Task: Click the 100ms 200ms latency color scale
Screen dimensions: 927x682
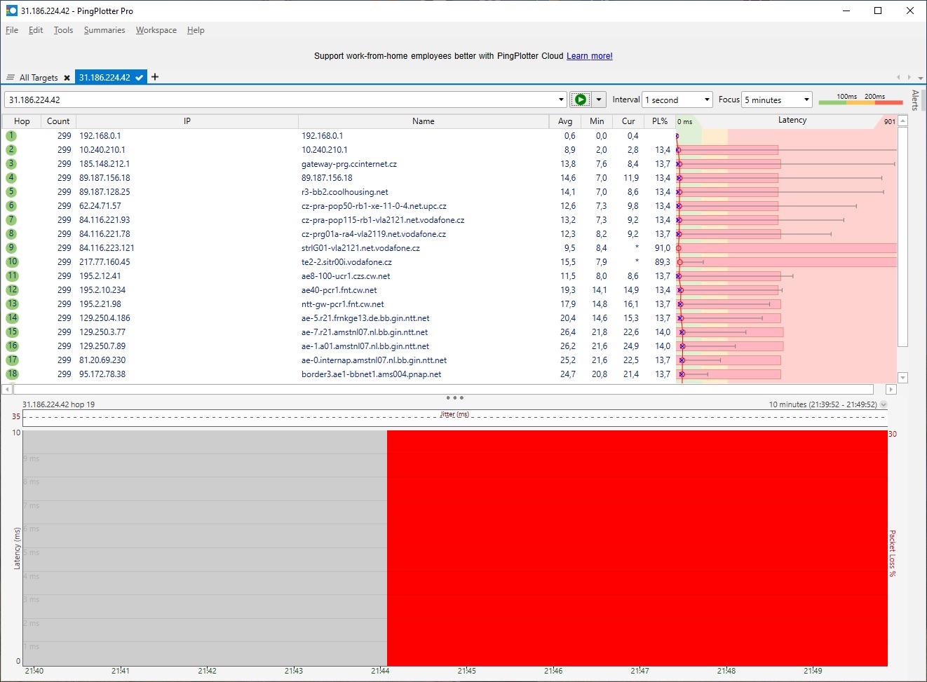Action: click(860, 100)
